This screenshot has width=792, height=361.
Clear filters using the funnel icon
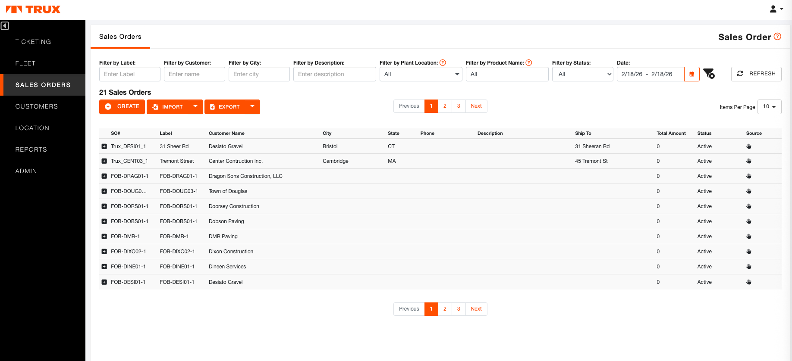[709, 74]
